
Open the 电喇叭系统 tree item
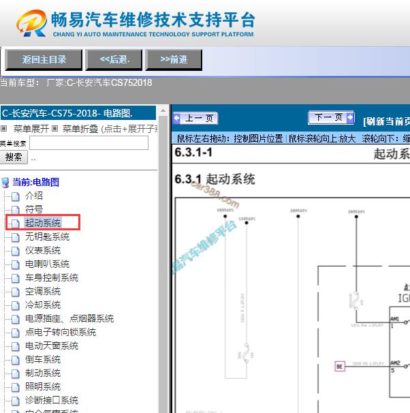point(47,264)
